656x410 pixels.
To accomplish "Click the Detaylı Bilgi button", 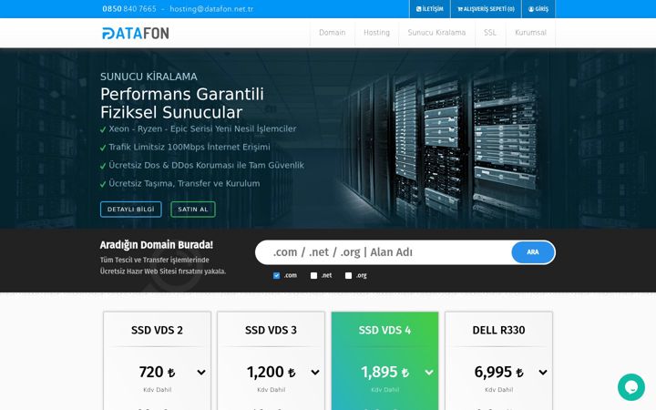I will 131,210.
